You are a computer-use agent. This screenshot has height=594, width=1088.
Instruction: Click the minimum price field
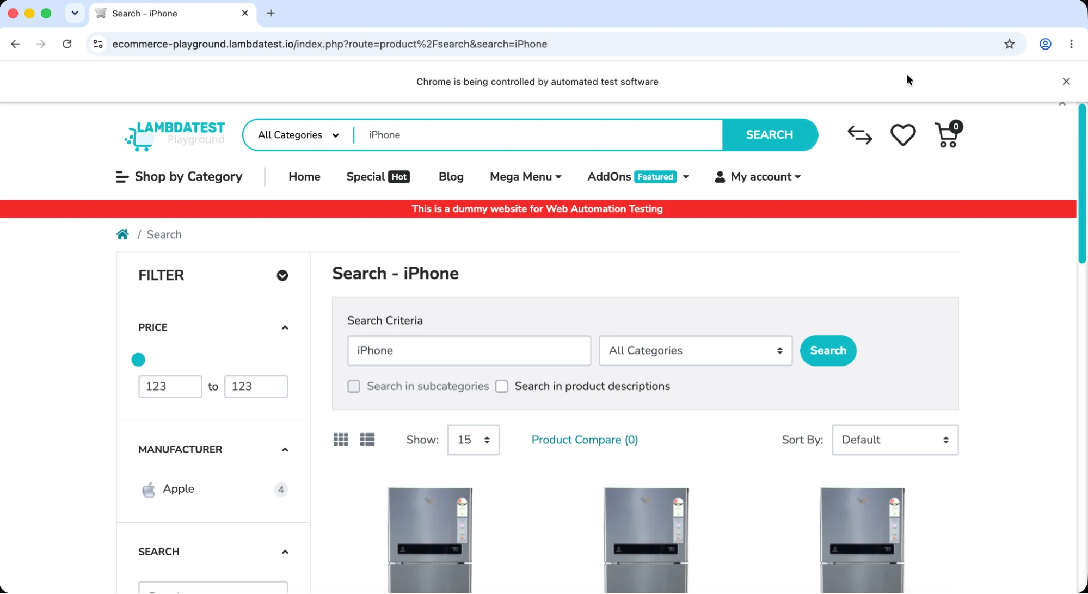[170, 387]
